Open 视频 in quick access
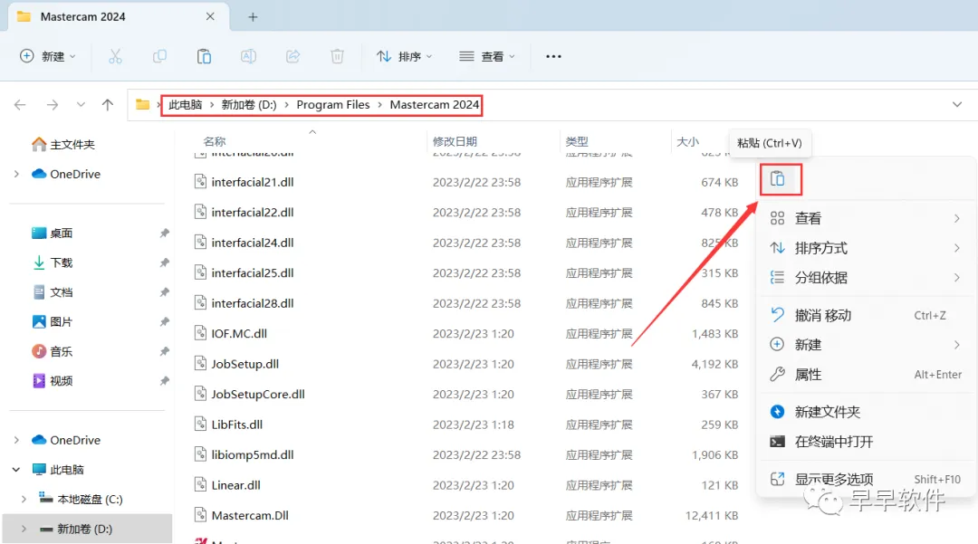The image size is (978, 544). pyautogui.click(x=52, y=381)
